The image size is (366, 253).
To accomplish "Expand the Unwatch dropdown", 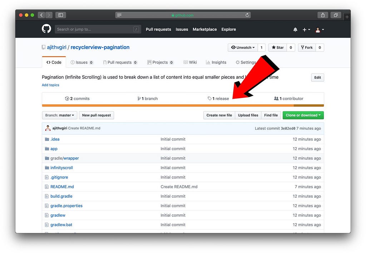I will click(243, 48).
